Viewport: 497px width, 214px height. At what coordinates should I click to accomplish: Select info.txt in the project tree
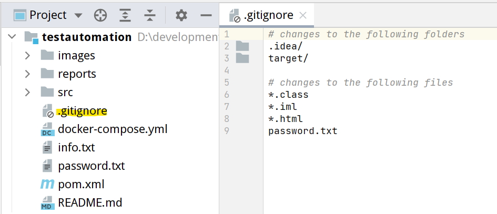coord(76,148)
